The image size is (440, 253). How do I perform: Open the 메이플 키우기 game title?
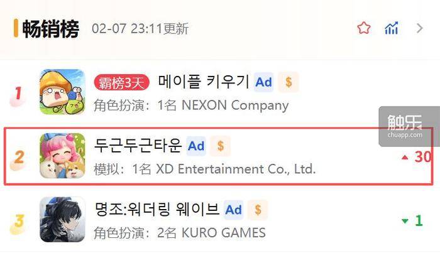click(204, 82)
